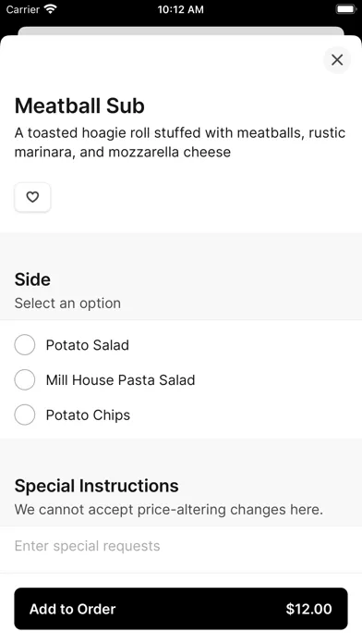Focus the Enter special requests field
The width and height of the screenshot is (362, 644).
(181, 546)
